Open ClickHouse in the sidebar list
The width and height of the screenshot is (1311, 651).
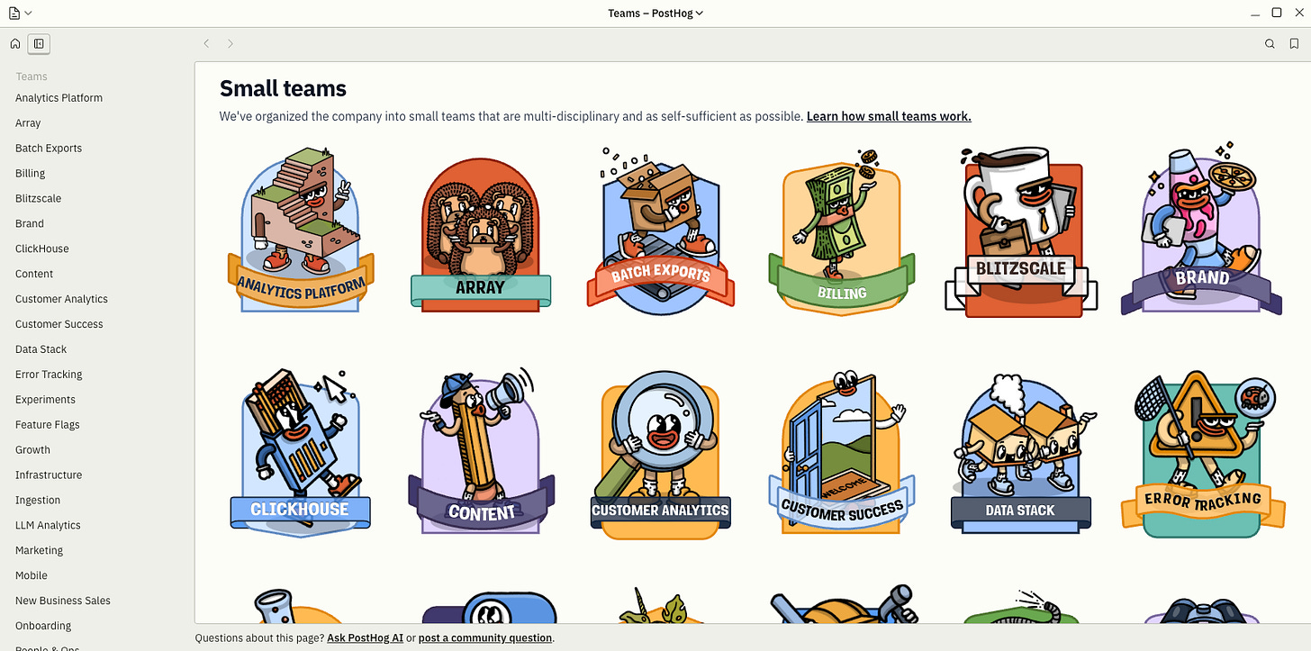42,249
